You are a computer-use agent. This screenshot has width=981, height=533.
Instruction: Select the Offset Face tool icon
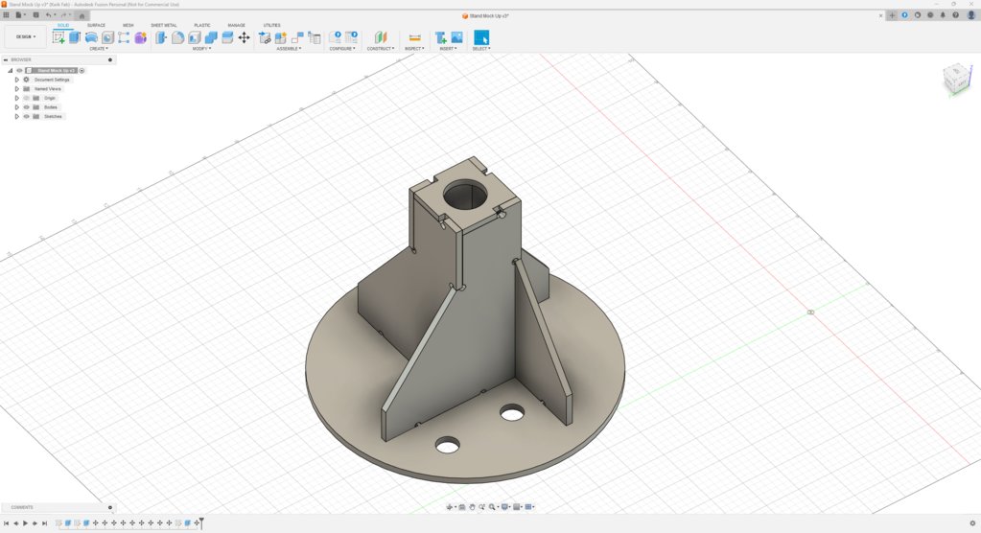pyautogui.click(x=227, y=37)
